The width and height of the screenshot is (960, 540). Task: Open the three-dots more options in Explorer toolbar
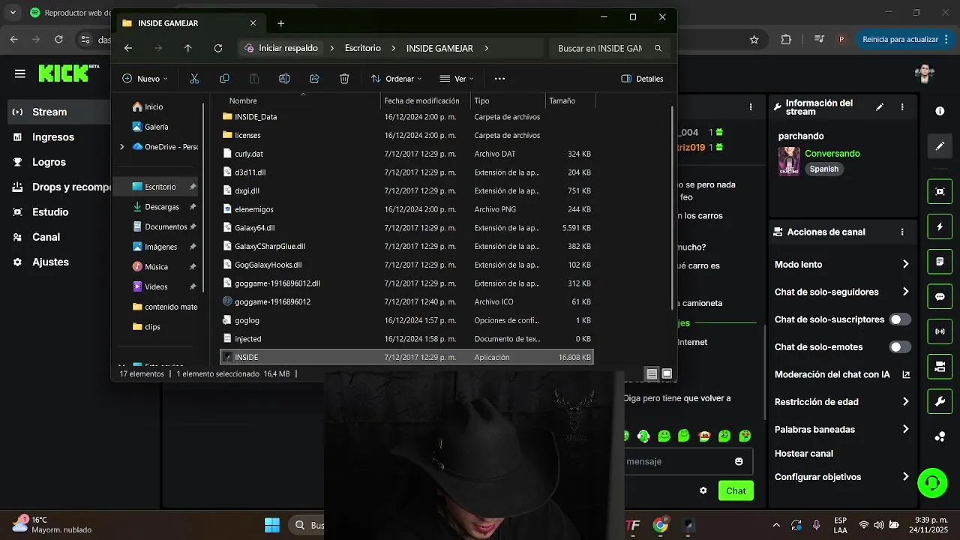coord(499,79)
